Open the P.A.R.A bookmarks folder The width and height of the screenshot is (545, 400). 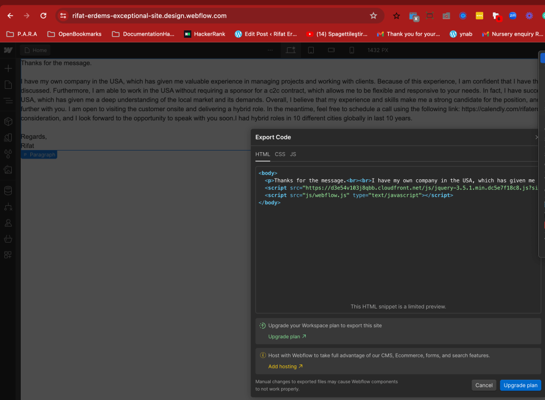(21, 34)
